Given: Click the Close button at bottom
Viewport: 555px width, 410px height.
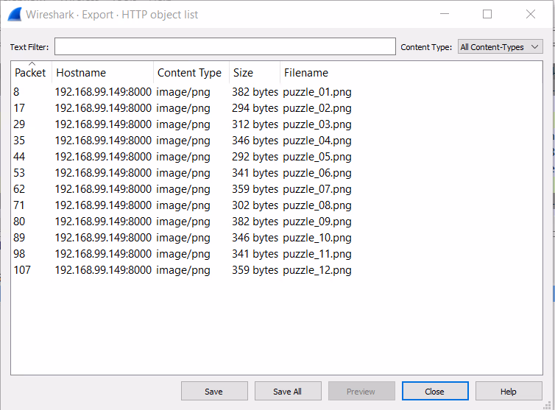Looking at the screenshot, I should [x=435, y=392].
